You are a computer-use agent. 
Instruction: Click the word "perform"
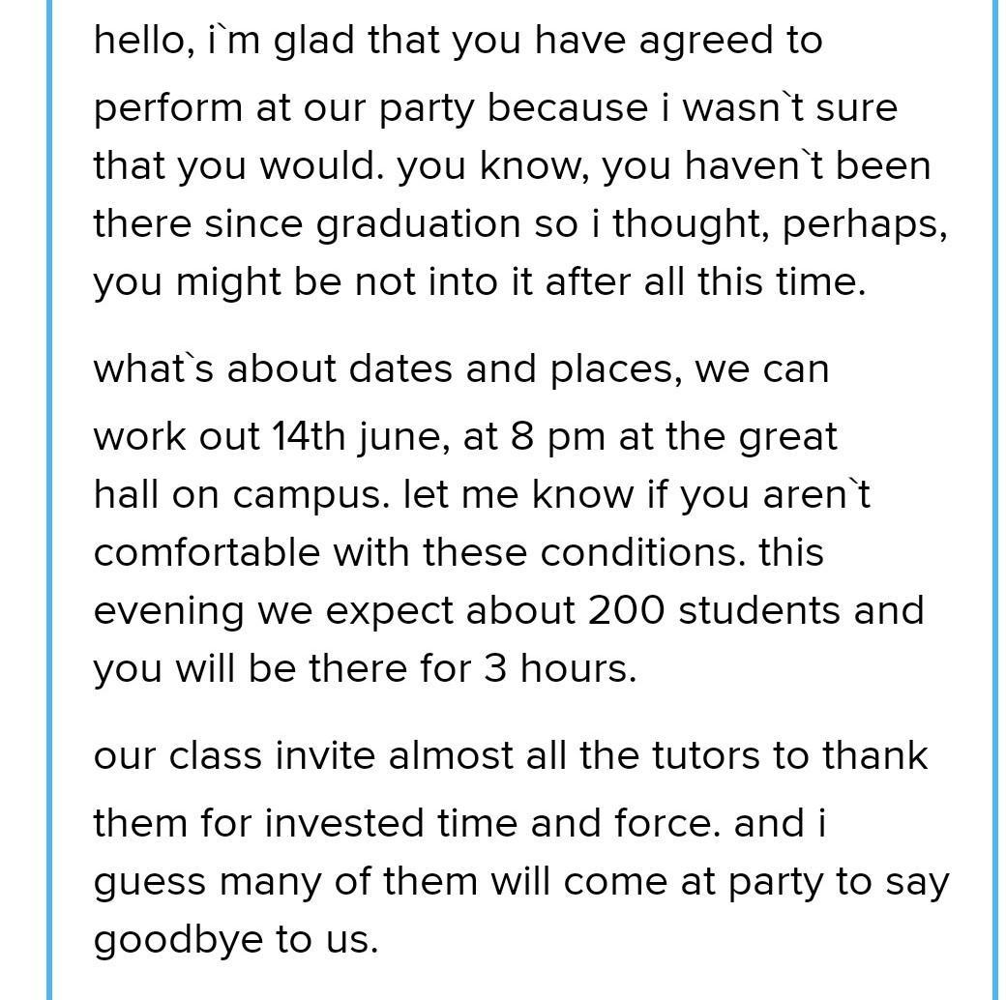[168, 108]
